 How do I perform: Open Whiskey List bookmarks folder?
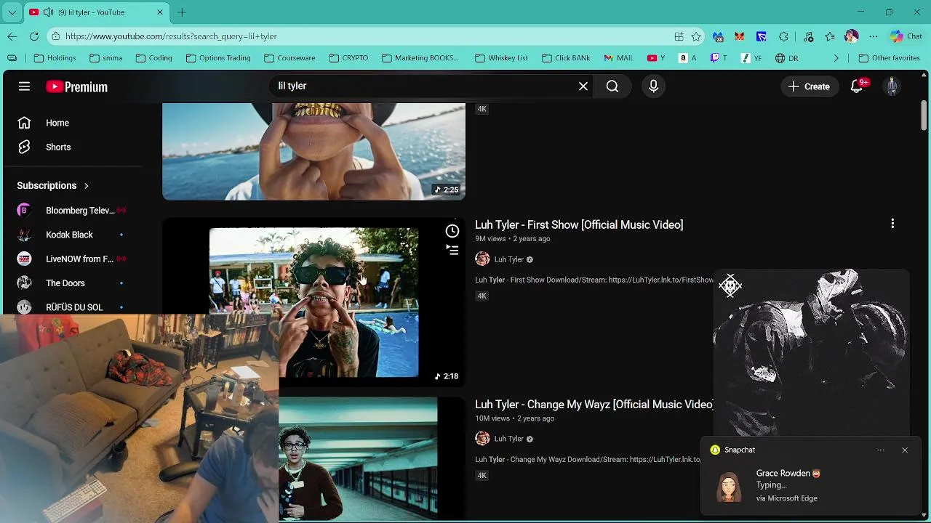coord(501,58)
